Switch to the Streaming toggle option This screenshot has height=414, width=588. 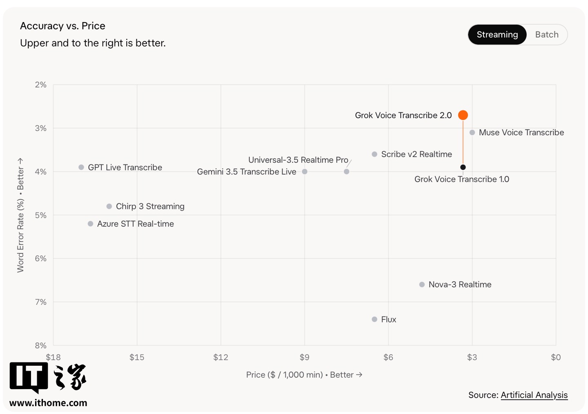[x=497, y=35]
